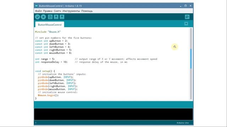Click the editor vertical scrollbar thumb
This screenshot has height=127, width=227.
pos(191,59)
